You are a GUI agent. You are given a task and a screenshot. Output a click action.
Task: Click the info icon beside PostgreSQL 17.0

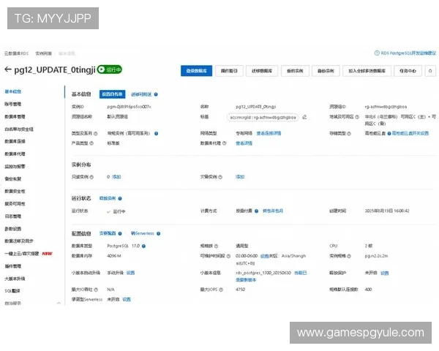click(144, 246)
